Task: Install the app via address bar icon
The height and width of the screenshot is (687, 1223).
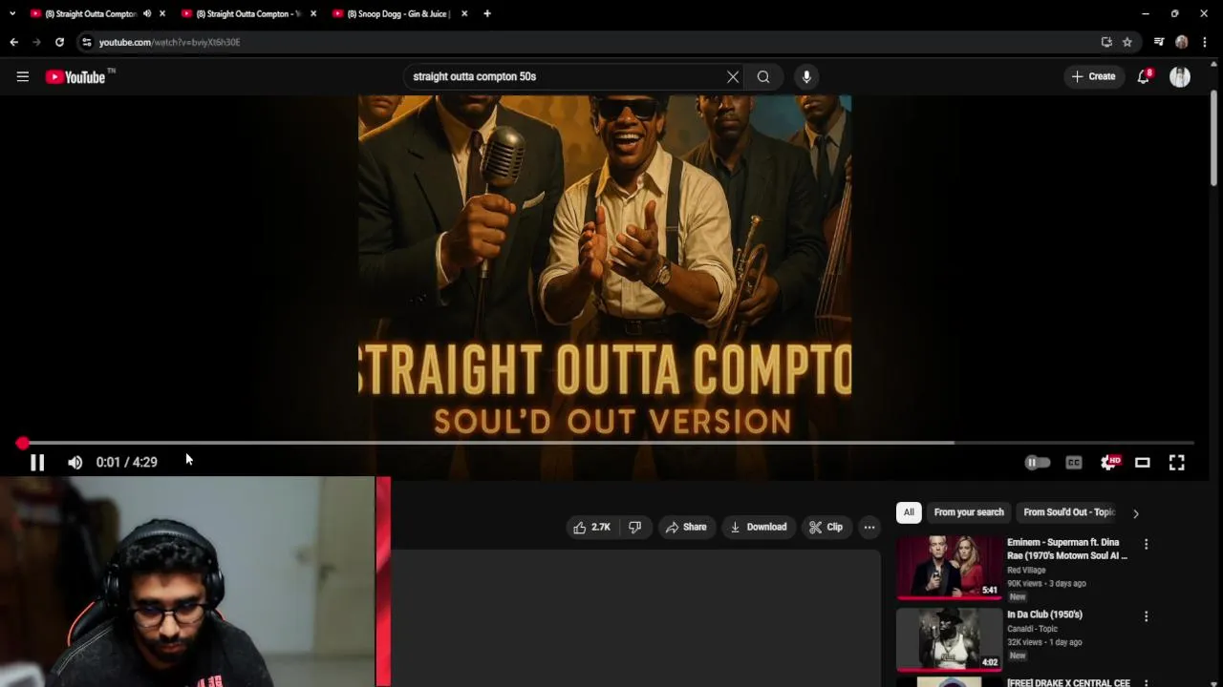Action: coord(1106,42)
